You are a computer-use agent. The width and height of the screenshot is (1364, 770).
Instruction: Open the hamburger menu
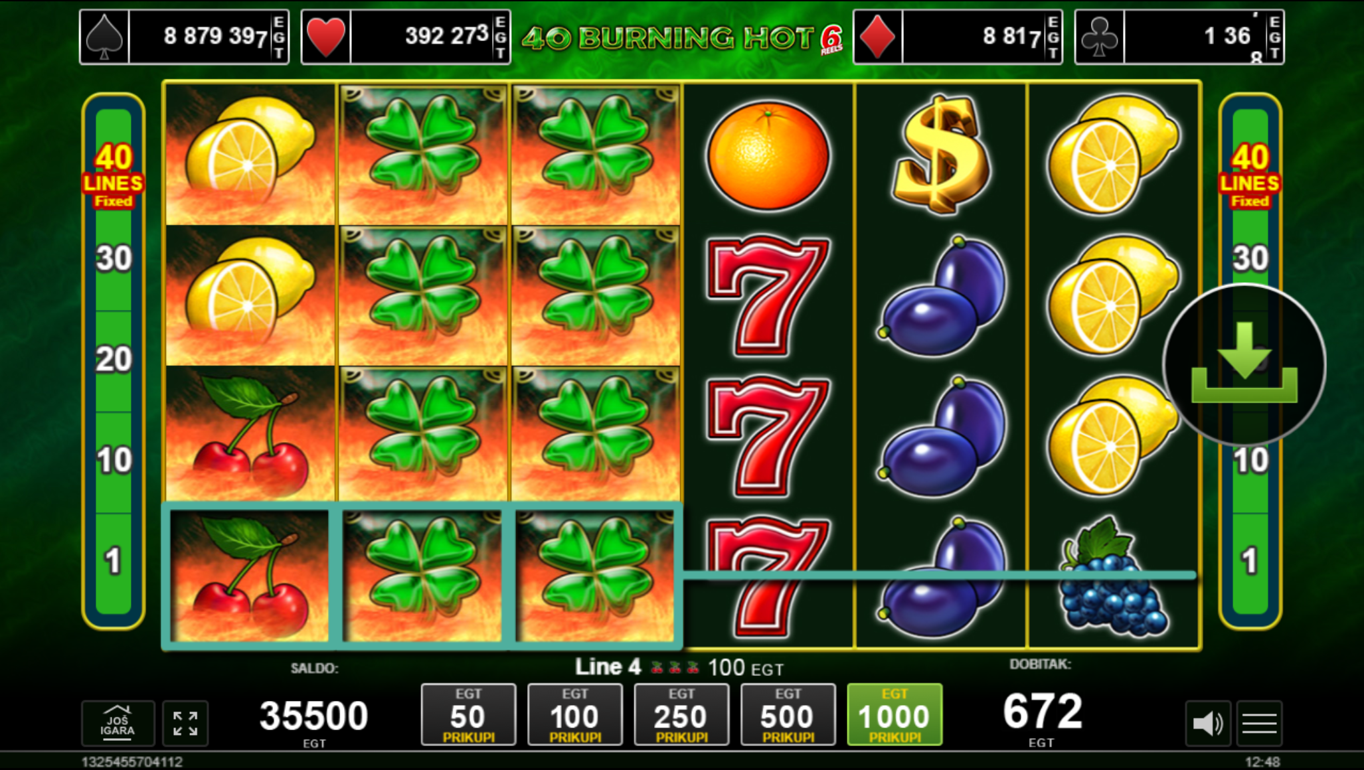click(1259, 724)
